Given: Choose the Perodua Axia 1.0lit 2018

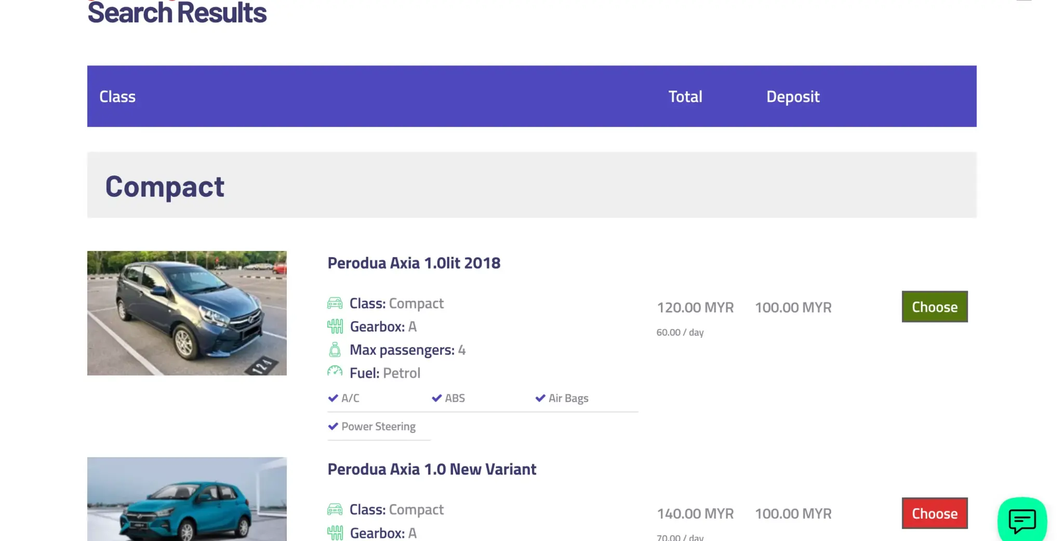Looking at the screenshot, I should pyautogui.click(x=934, y=307).
